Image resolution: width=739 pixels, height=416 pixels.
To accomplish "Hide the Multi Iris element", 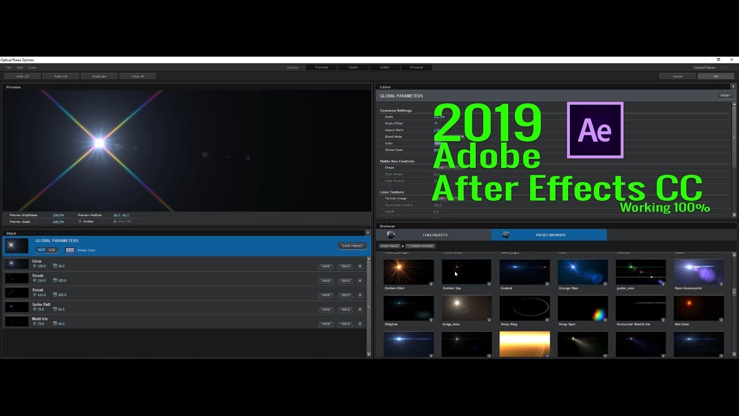I will (326, 324).
